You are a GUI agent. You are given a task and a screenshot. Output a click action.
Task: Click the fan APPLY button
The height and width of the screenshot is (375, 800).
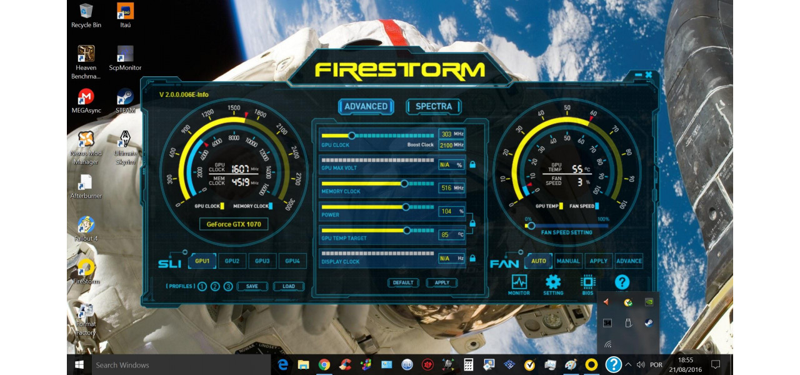[599, 261]
